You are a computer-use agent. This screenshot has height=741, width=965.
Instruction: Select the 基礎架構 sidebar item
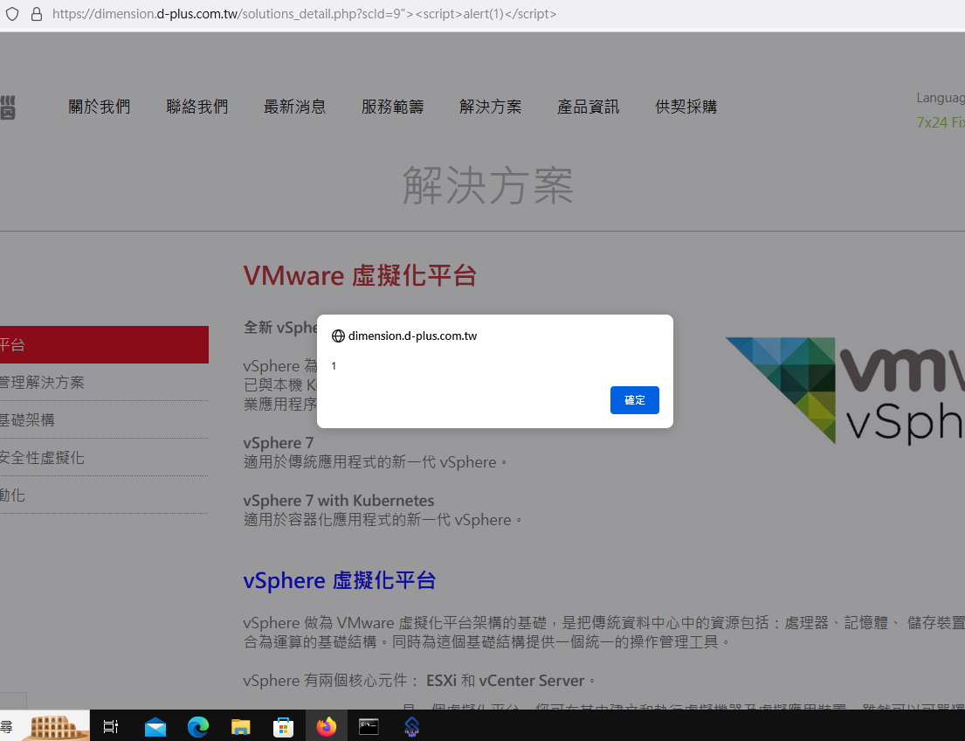(x=27, y=420)
